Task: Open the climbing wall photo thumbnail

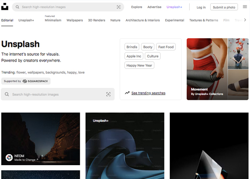Action: coord(238,53)
